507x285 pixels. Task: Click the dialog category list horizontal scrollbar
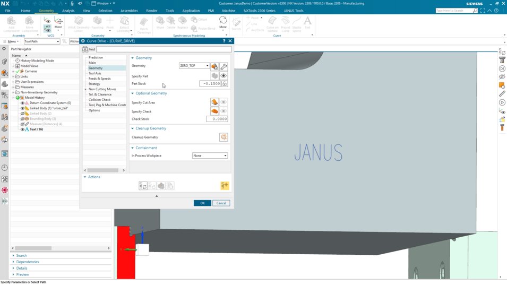tap(103, 170)
